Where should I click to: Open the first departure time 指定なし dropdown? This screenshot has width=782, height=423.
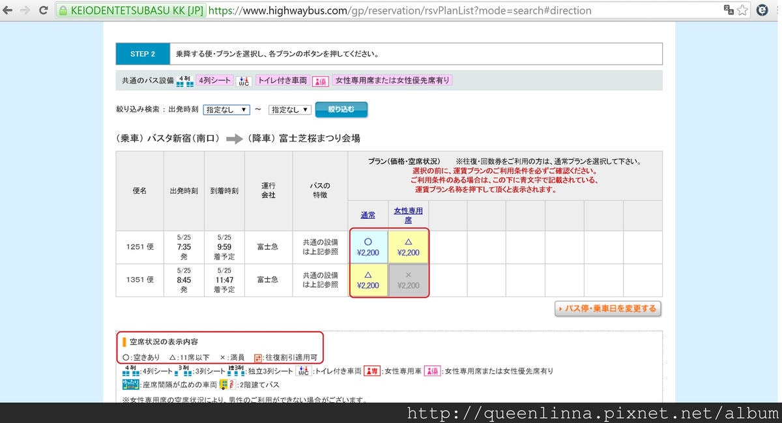coord(226,110)
